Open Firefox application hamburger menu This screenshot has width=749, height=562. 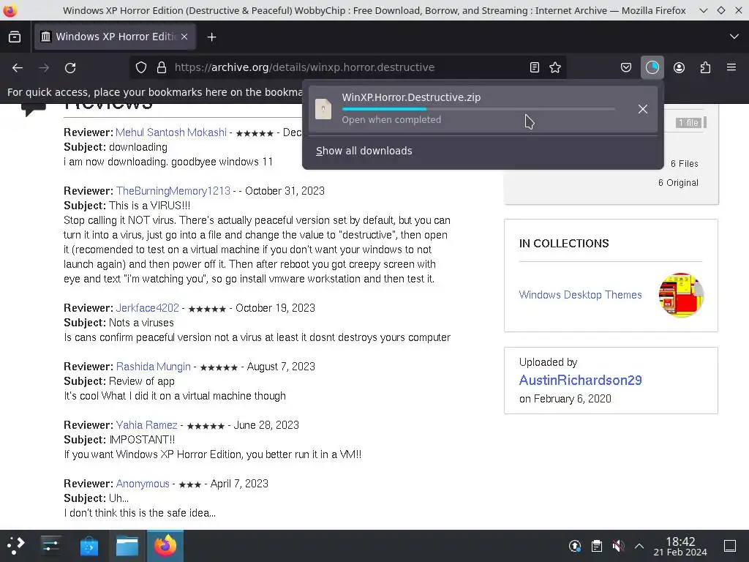pyautogui.click(x=731, y=67)
